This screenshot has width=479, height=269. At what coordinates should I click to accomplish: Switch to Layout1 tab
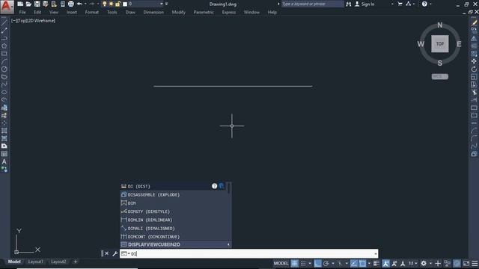coord(35,262)
